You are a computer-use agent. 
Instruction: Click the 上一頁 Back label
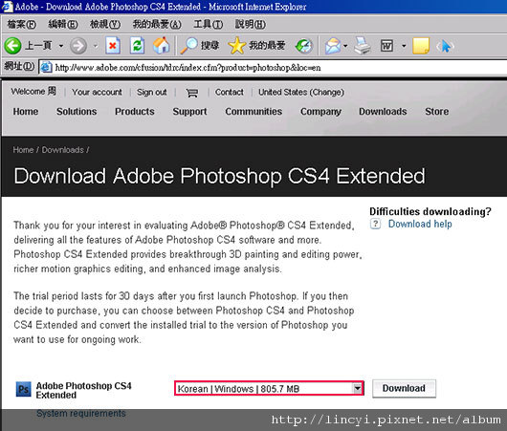pos(38,46)
